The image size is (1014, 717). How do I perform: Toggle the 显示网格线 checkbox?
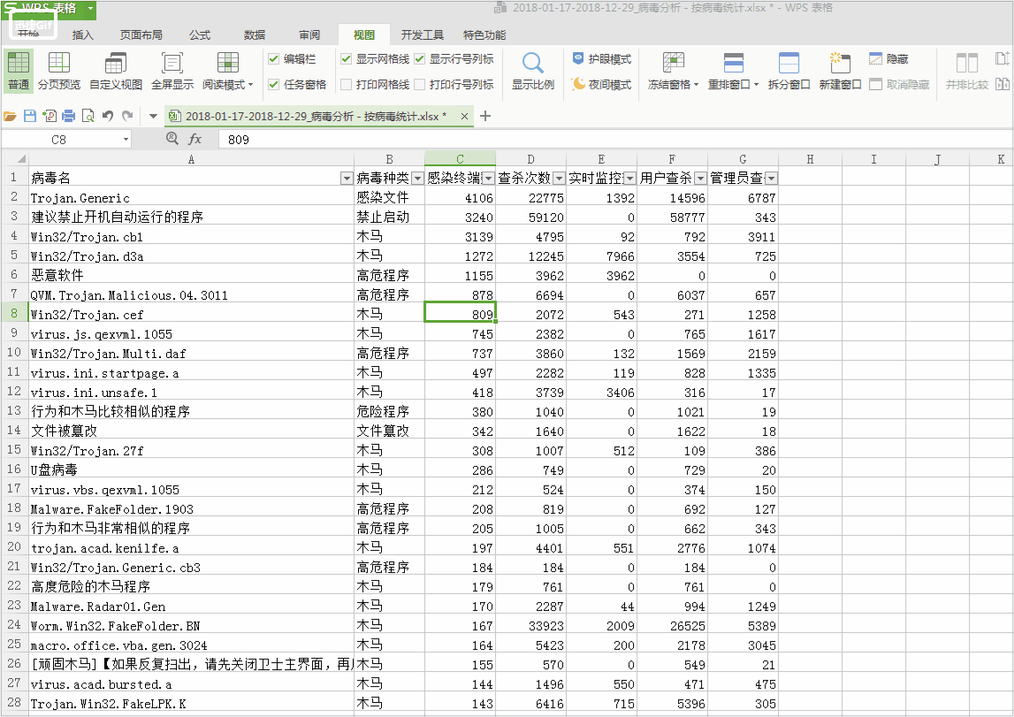(x=345, y=59)
